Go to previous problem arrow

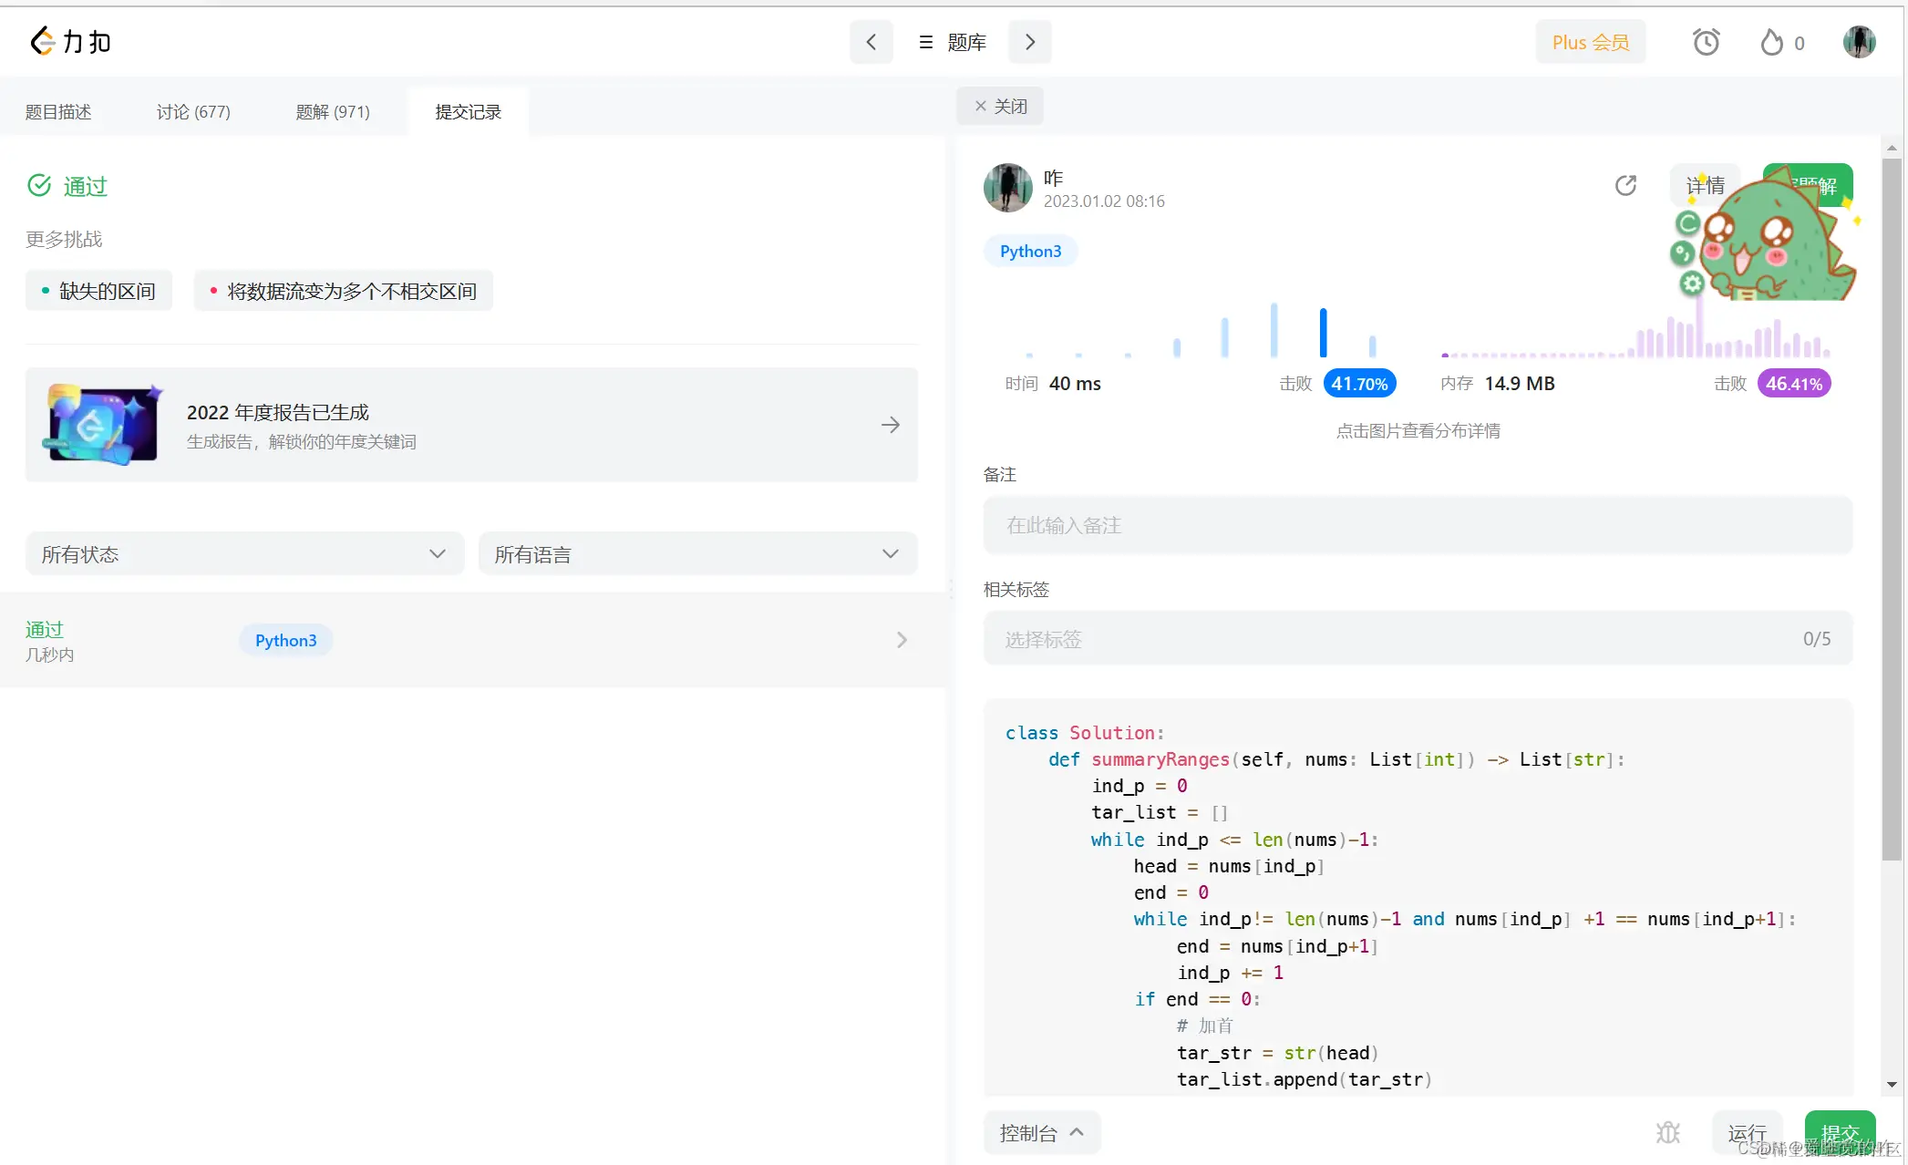[x=871, y=42]
